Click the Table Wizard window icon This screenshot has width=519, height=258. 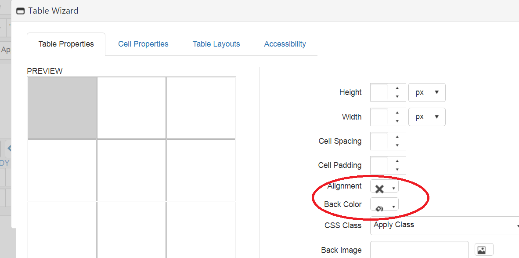[x=20, y=11]
